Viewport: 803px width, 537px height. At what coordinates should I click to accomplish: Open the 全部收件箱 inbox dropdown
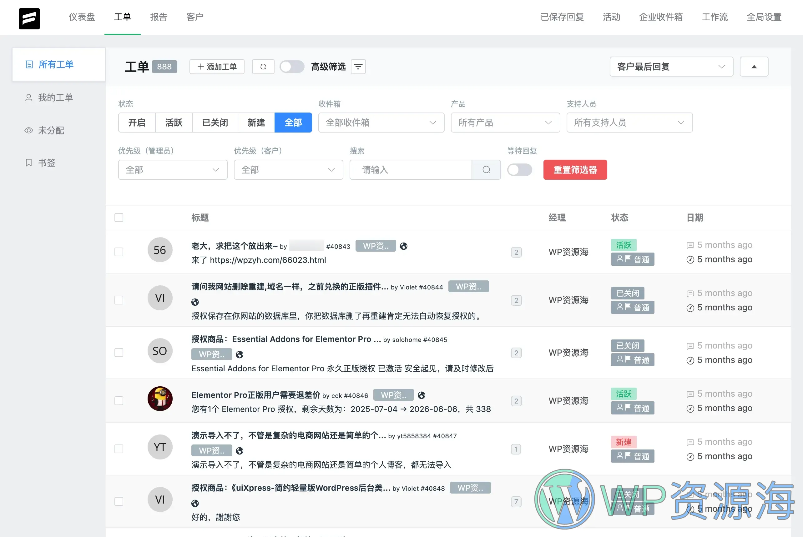click(x=381, y=122)
